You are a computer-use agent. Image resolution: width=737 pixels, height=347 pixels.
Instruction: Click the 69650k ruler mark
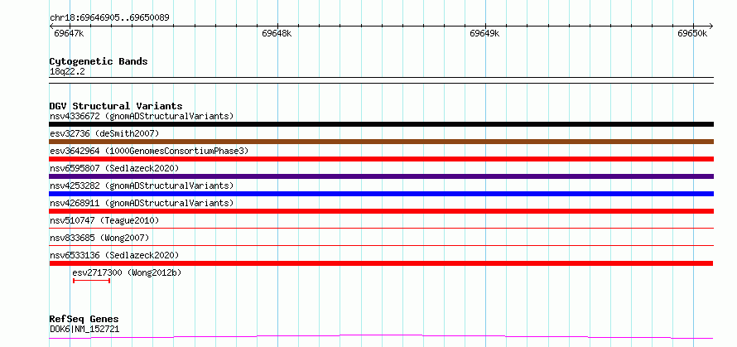[692, 33]
